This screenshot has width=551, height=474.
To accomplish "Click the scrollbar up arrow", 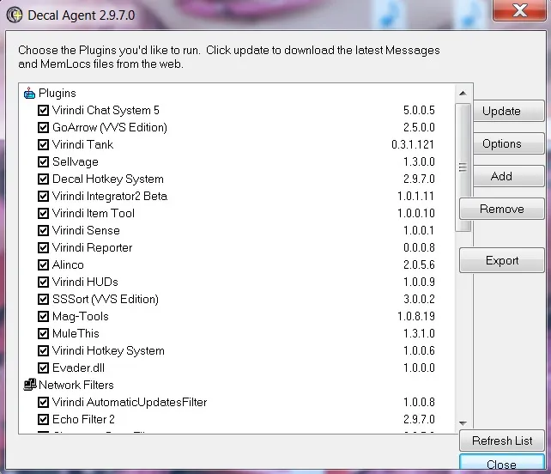I will click(463, 93).
